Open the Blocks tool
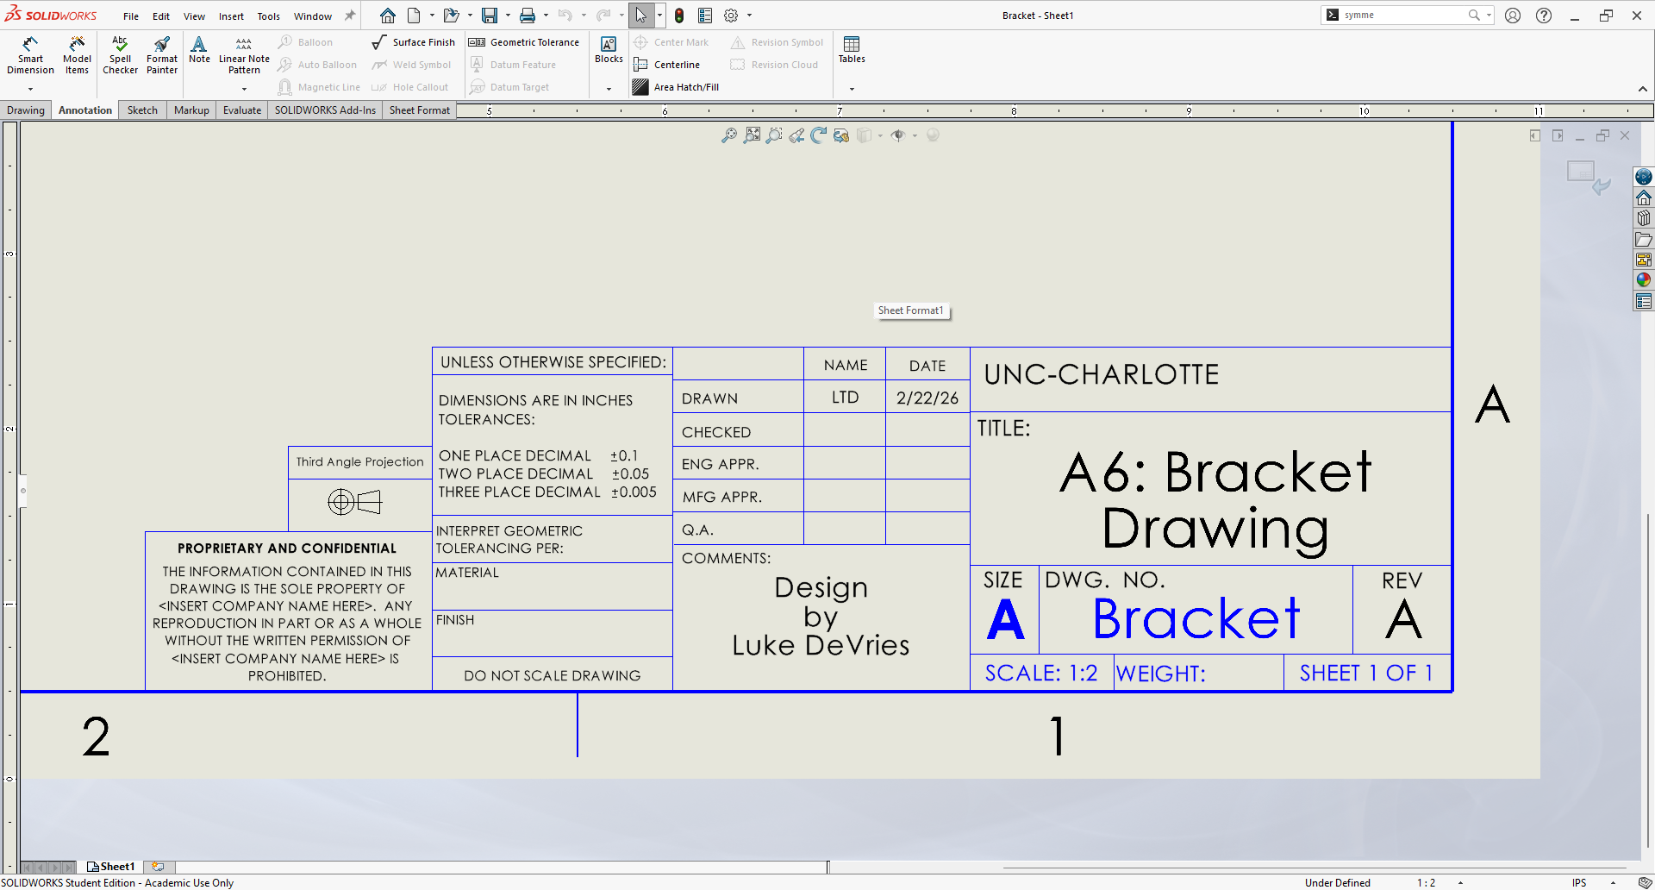Image resolution: width=1655 pixels, height=890 pixels. tap(609, 50)
